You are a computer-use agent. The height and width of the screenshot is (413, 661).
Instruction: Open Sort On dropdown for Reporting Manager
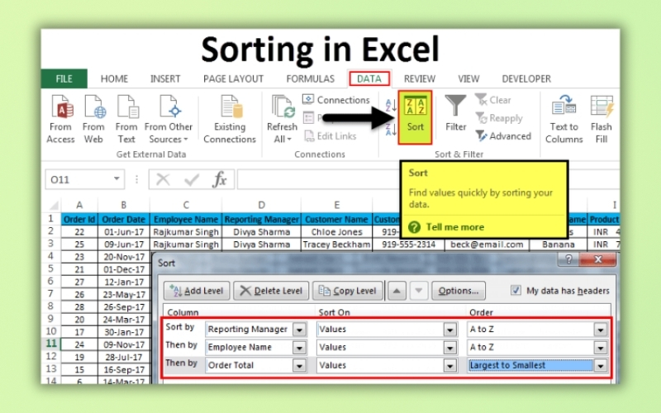pos(449,330)
